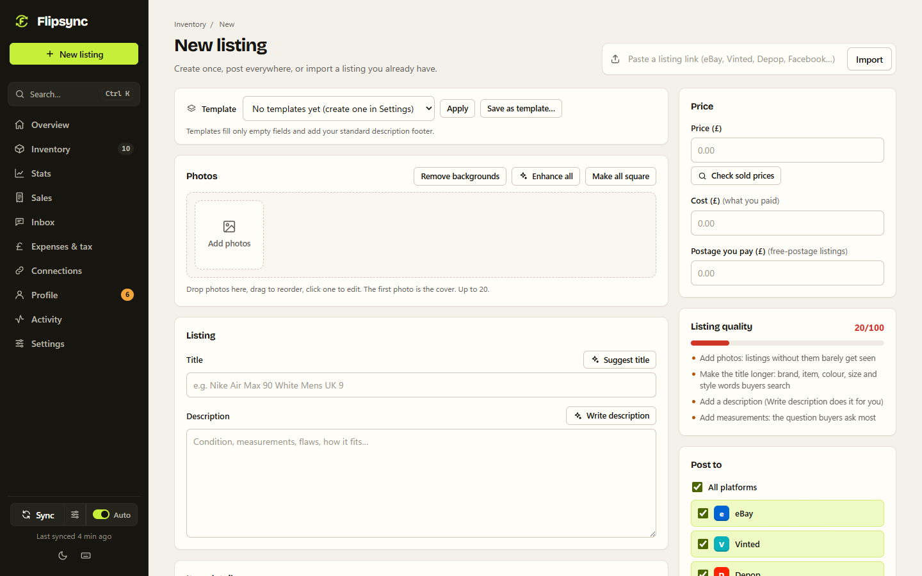This screenshot has height=576, width=922.
Task: Click the Import button
Action: click(x=869, y=60)
